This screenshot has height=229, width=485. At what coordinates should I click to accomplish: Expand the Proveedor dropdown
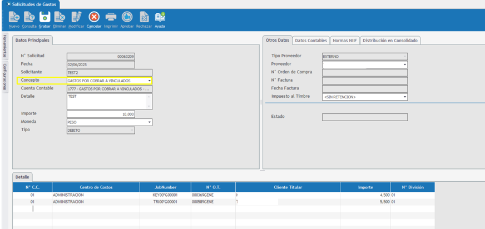pos(404,64)
